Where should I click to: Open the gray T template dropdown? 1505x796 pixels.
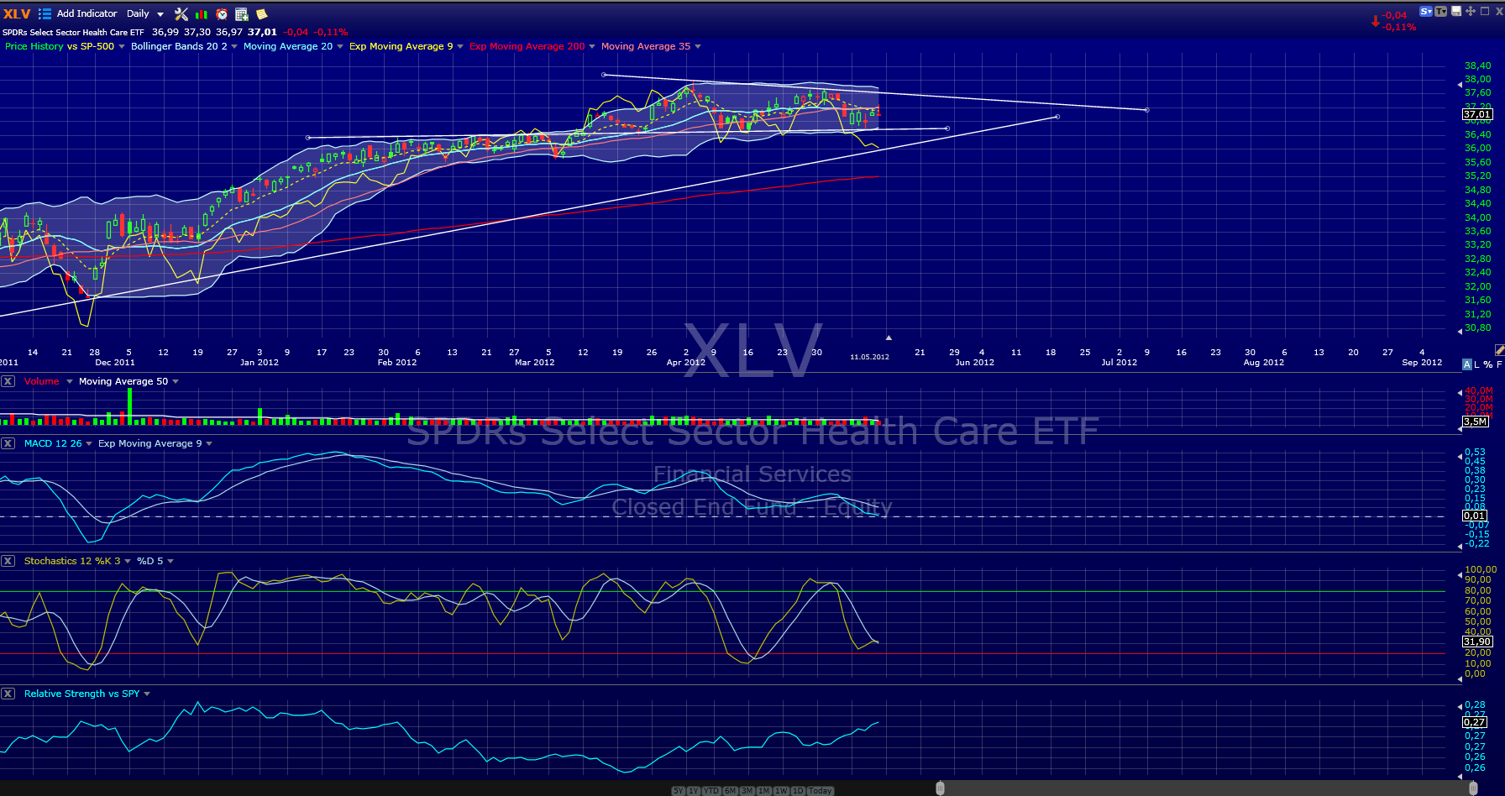coord(1442,11)
